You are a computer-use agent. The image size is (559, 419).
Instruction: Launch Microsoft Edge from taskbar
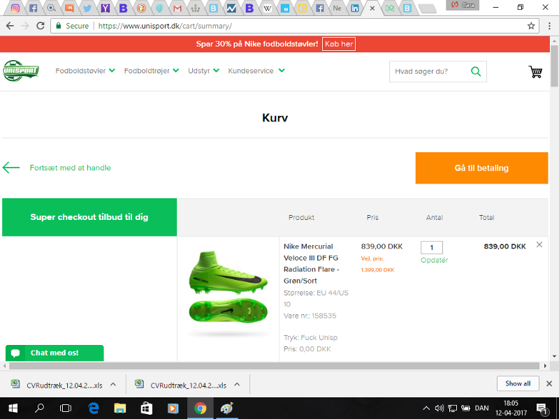pyautogui.click(x=93, y=409)
